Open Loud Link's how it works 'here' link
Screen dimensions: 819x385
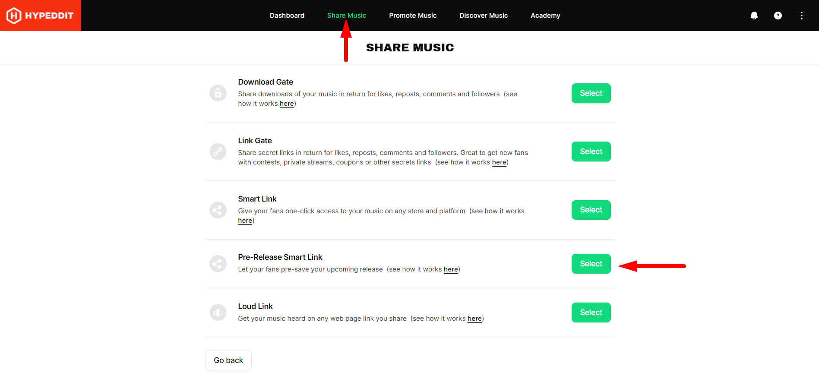pos(474,319)
